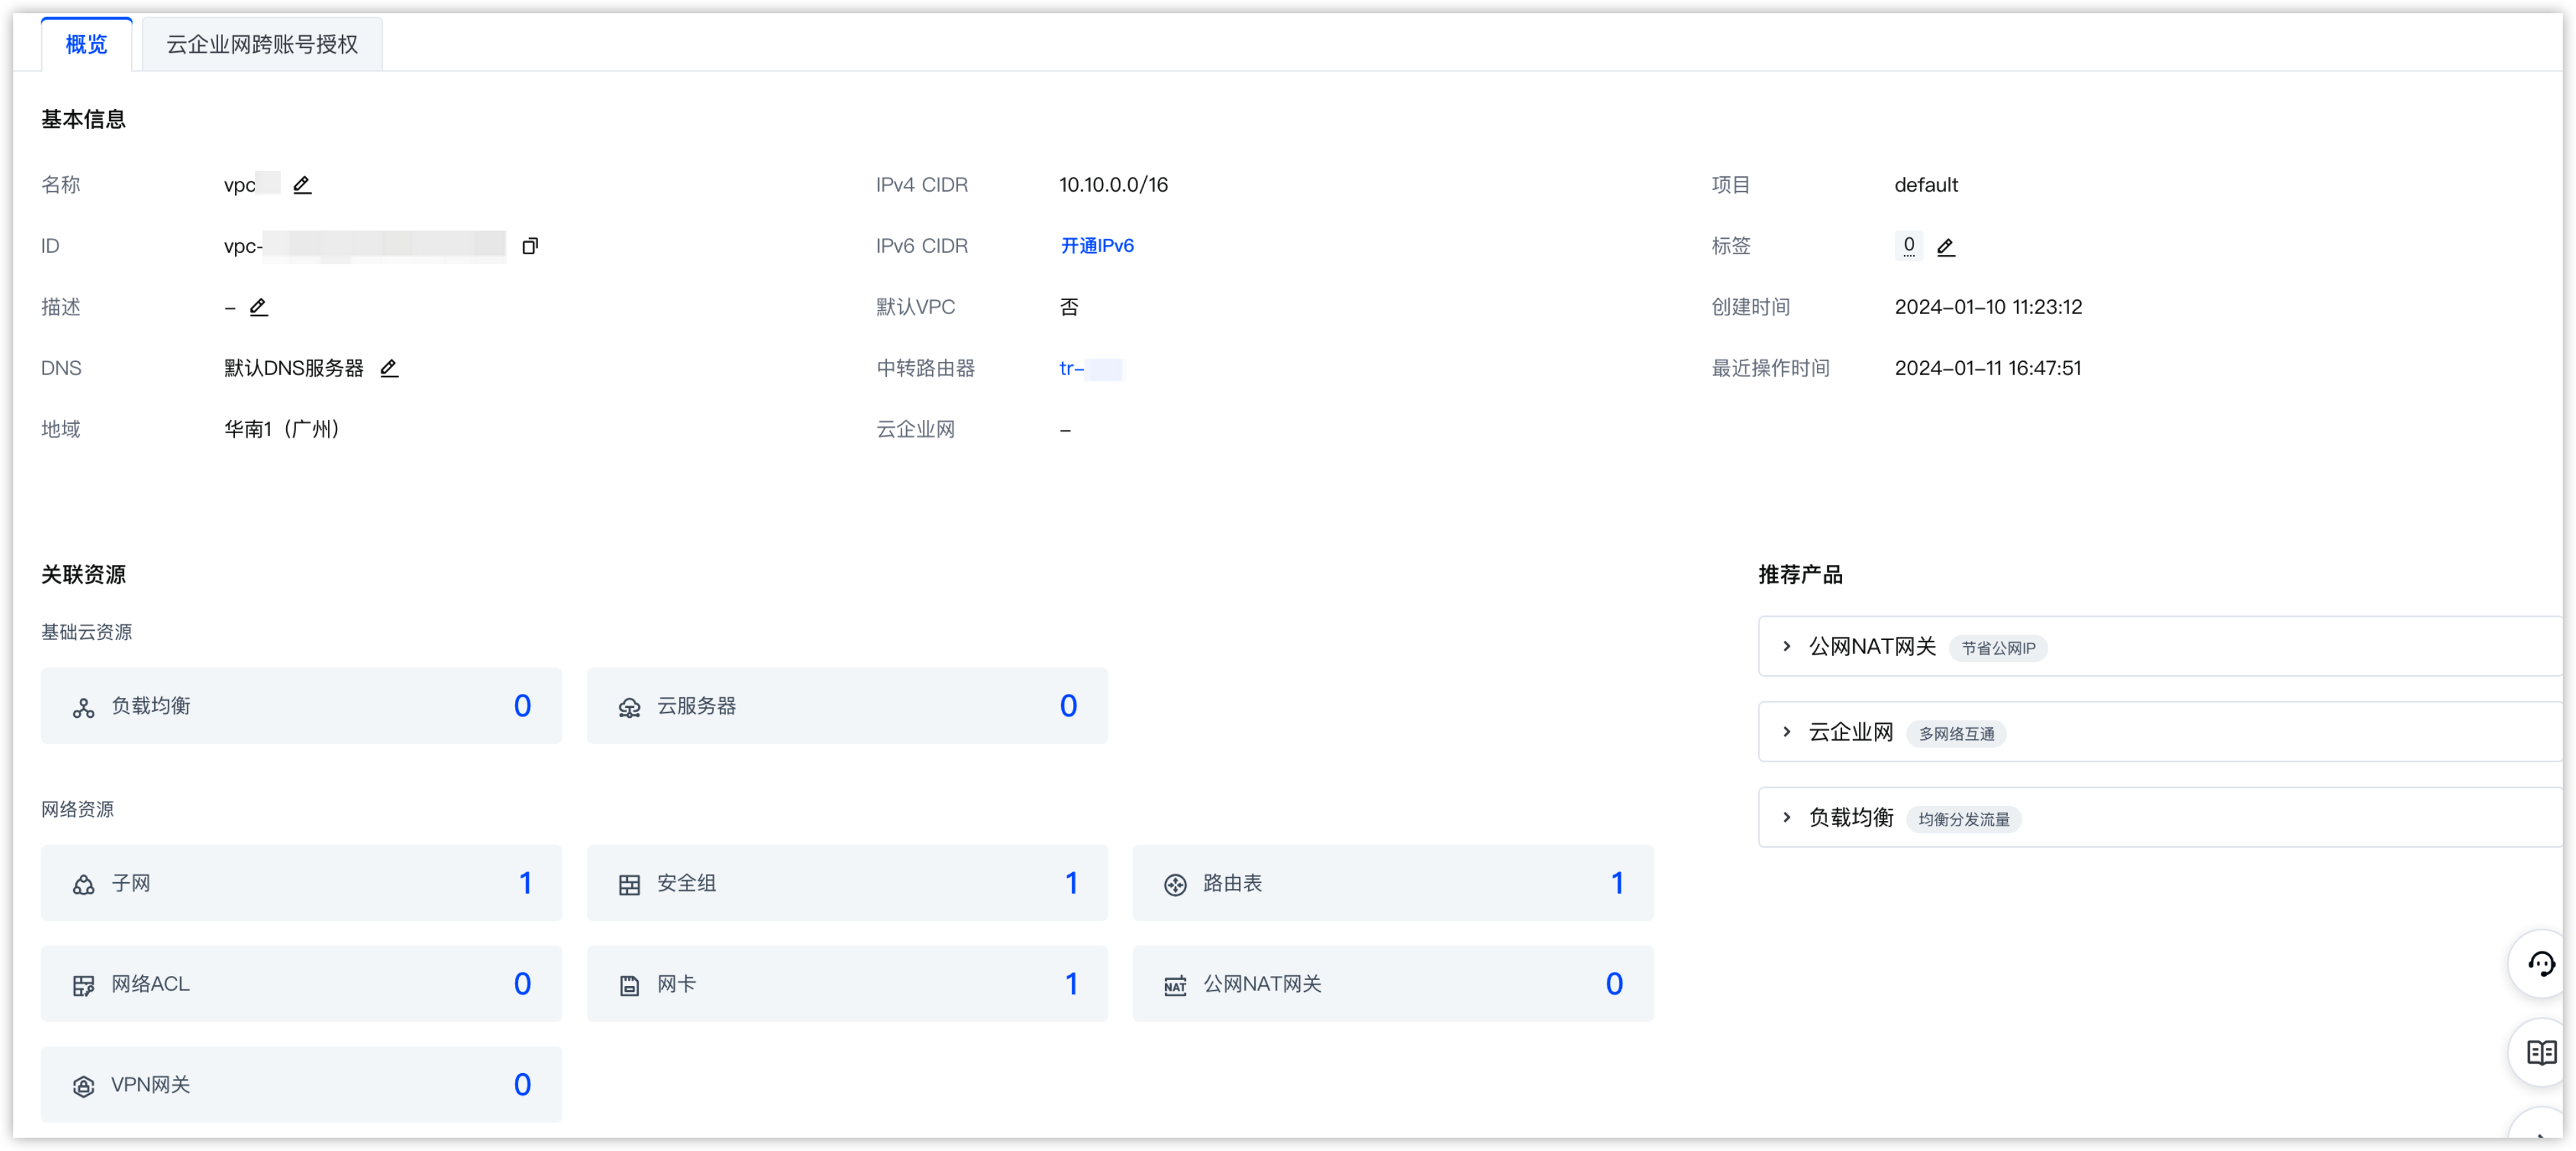This screenshot has height=1151, width=2576.
Task: Click the load balancer icon in resources
Action: pos(84,708)
